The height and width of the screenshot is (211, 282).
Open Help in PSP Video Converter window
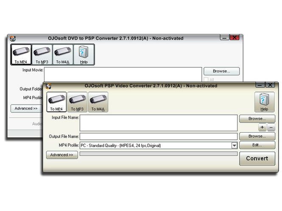pyautogui.click(x=264, y=102)
